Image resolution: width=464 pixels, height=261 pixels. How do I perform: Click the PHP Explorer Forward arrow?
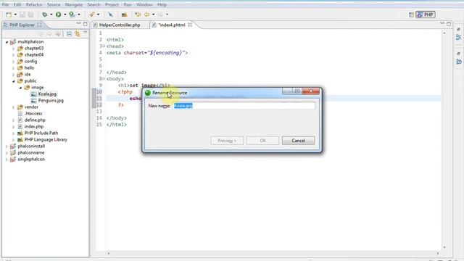coord(49,34)
